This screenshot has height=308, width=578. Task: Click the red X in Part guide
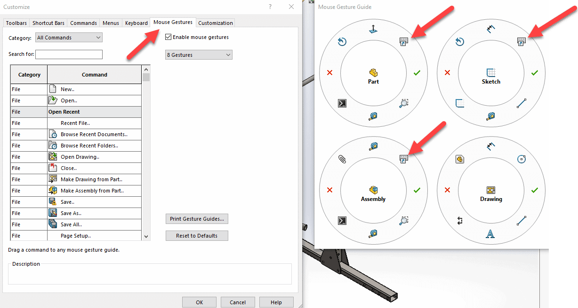(x=329, y=73)
